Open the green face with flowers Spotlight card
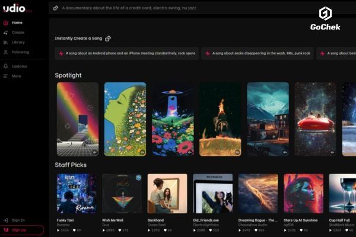The width and height of the screenshot is (356, 237). click(125, 119)
